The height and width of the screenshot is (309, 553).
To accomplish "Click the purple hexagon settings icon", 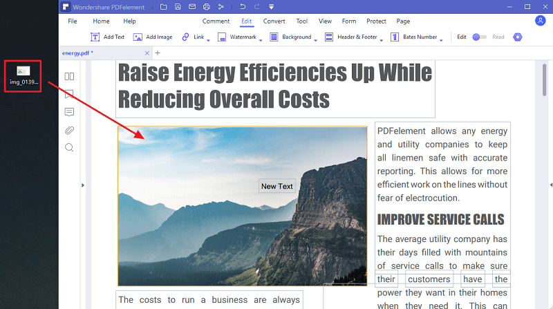I will coord(517,37).
